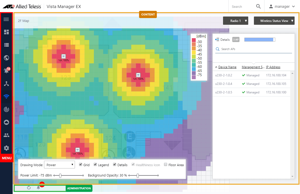Viewport: 300px width, 194px height.
Task: Toggle the Legend checkbox
Action: point(95,165)
